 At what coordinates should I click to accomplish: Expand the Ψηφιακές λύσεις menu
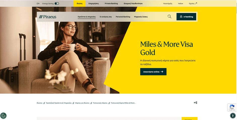[141, 17]
